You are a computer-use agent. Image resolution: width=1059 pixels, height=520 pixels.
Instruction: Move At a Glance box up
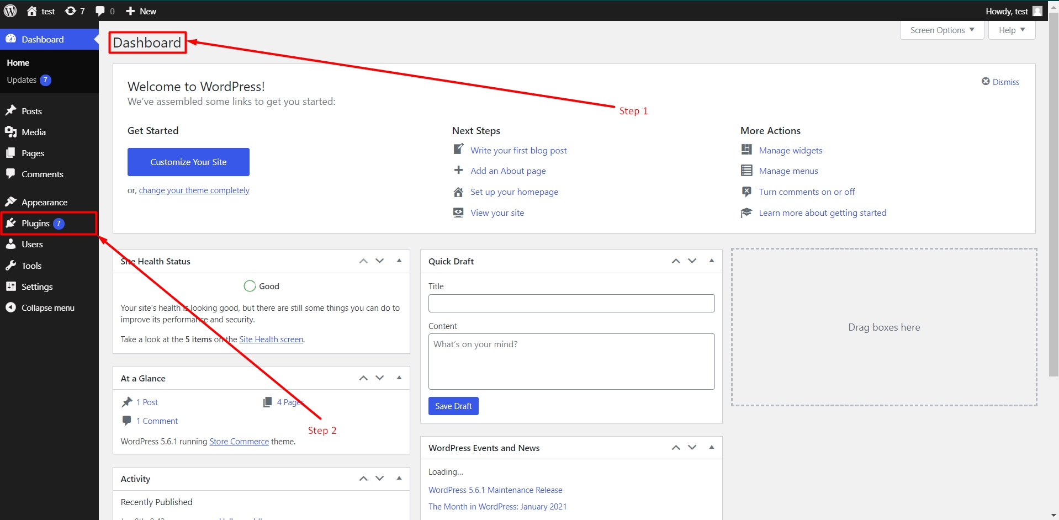coord(363,378)
